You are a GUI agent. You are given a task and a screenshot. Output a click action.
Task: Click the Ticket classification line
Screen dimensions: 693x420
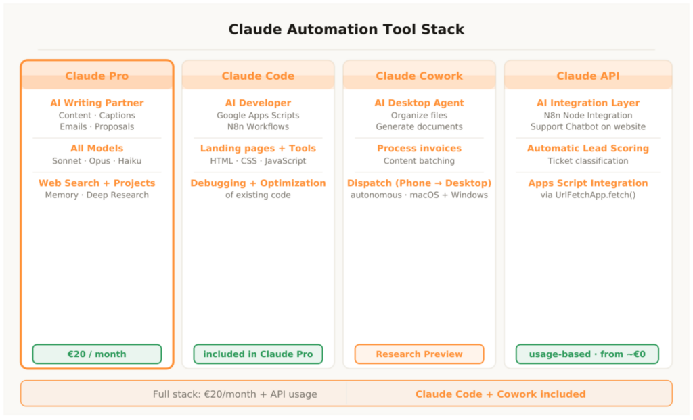click(x=588, y=161)
